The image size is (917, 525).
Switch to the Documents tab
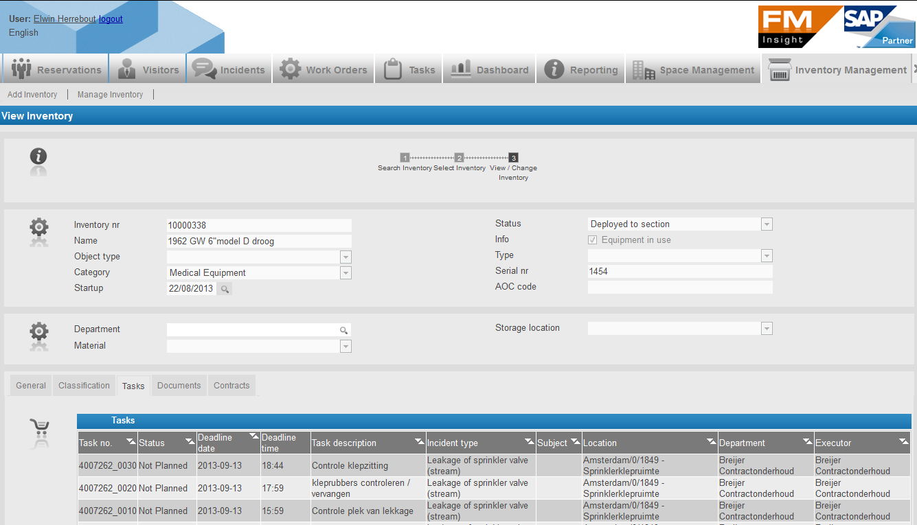(x=179, y=386)
